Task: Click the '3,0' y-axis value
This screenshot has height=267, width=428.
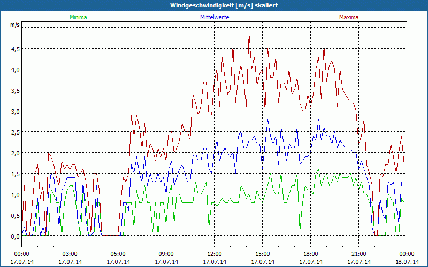Action: [16, 112]
